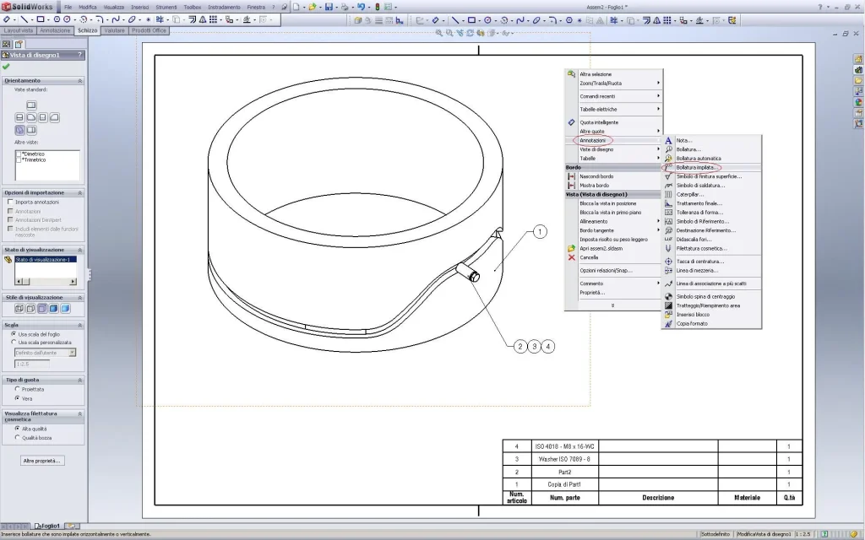Screen dimensions: 865x540
Task: Click the Altre proprietà... button
Action: click(42, 461)
